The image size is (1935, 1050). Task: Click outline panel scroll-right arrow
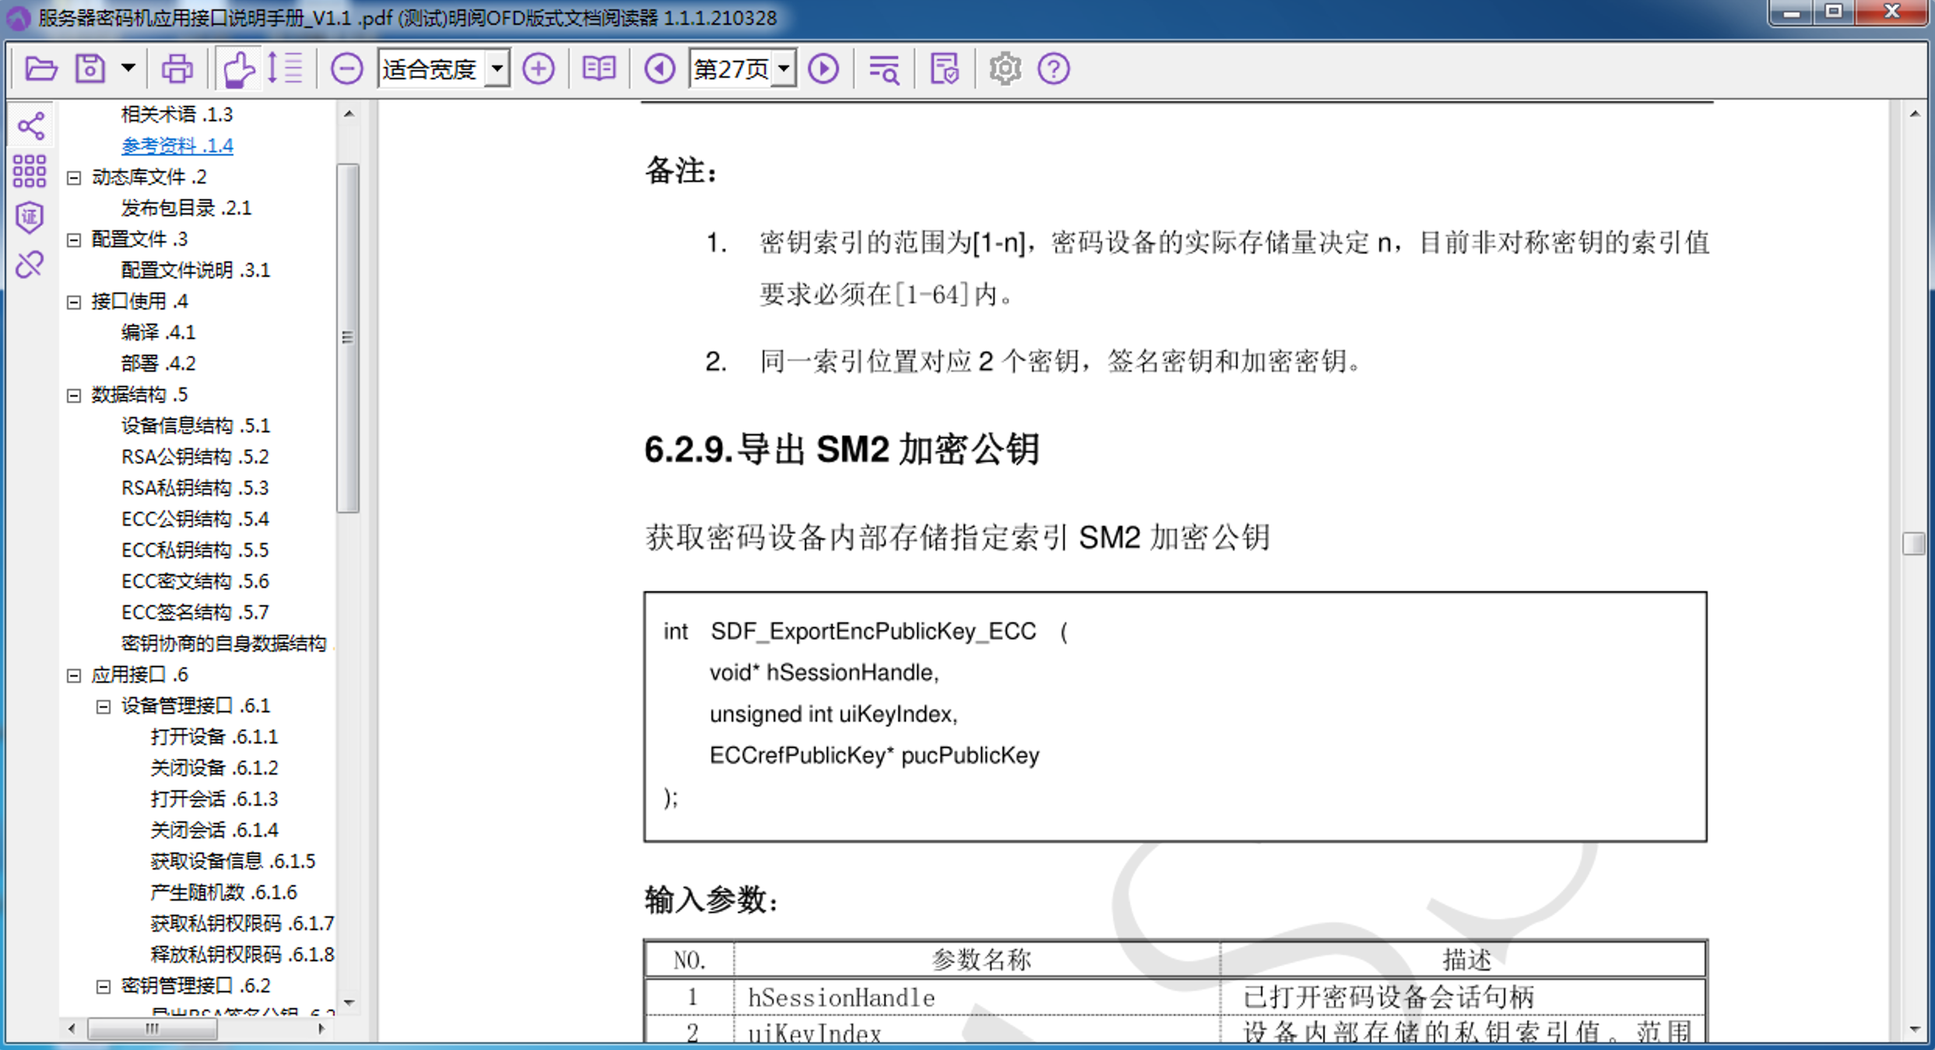pyautogui.click(x=321, y=1028)
